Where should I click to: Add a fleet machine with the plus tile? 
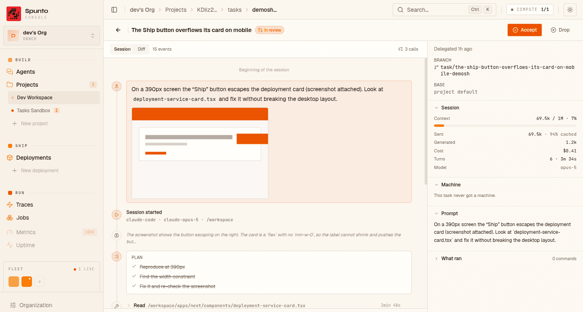tap(40, 282)
